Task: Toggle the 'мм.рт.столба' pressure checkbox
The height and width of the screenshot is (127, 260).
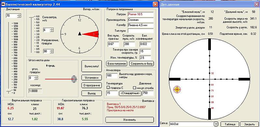Action: [x=134, y=88]
